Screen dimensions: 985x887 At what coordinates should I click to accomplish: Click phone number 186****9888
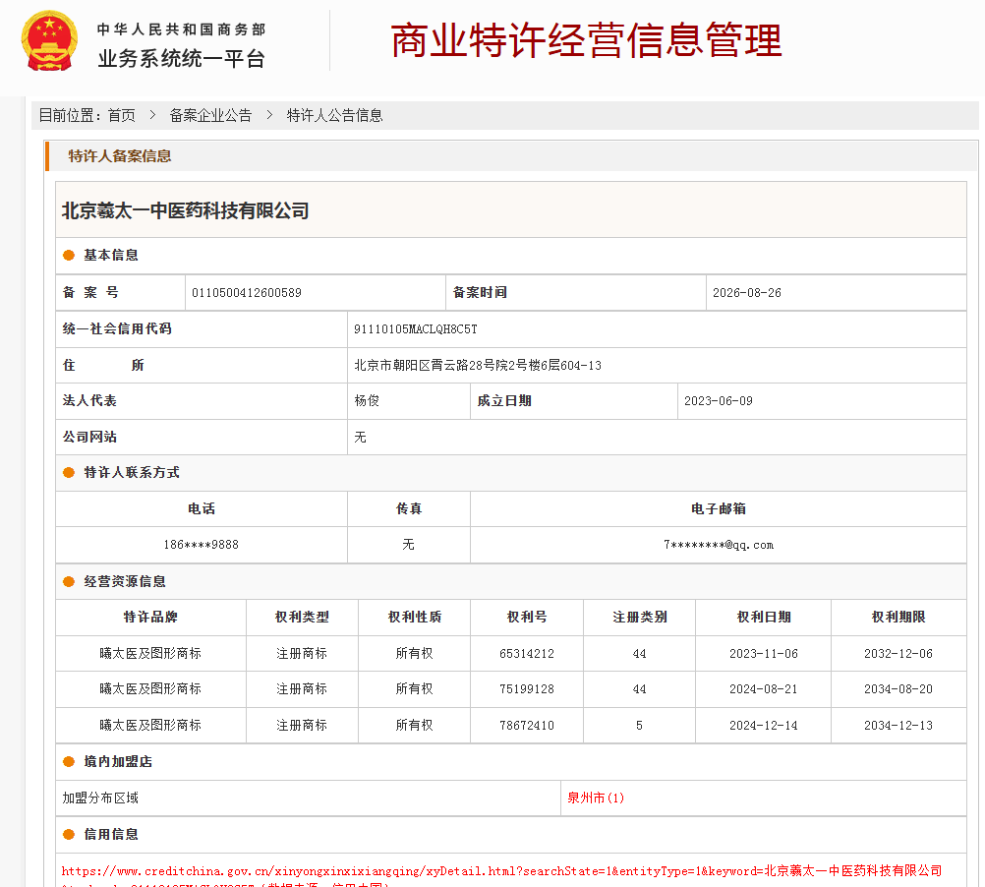(x=201, y=545)
